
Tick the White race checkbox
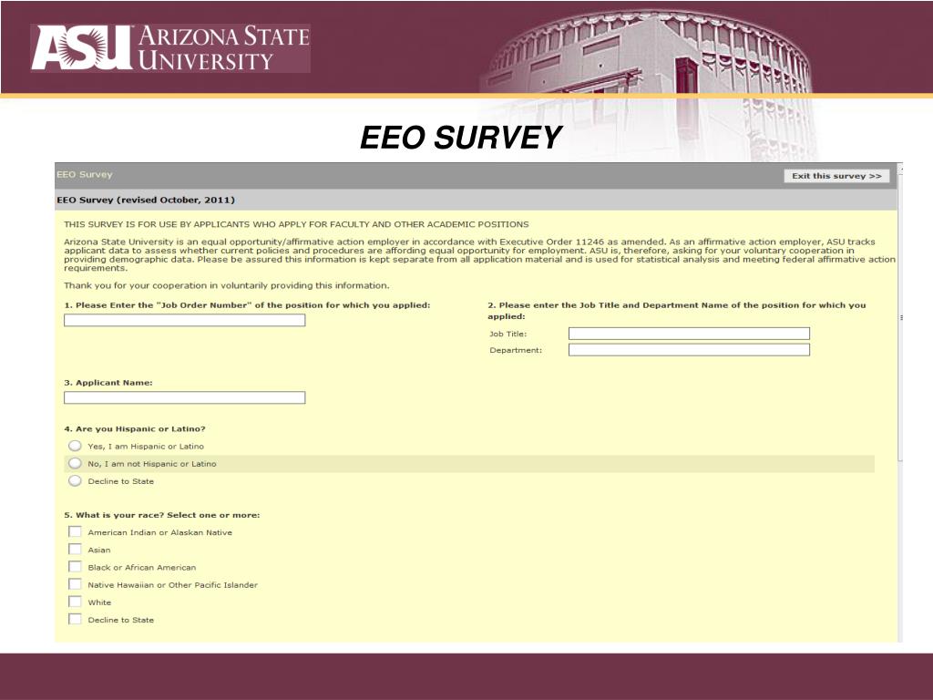(75, 602)
